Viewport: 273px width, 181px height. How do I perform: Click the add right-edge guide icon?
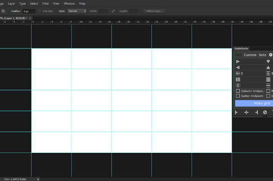tap(256, 112)
